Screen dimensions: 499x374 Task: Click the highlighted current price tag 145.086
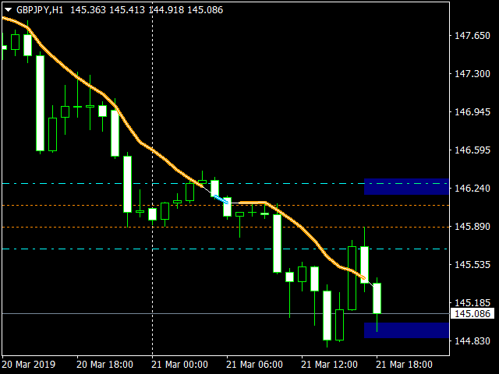click(471, 314)
